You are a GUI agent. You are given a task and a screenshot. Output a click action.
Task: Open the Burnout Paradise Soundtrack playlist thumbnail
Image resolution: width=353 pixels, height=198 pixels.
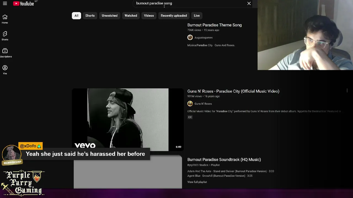pyautogui.click(x=128, y=172)
